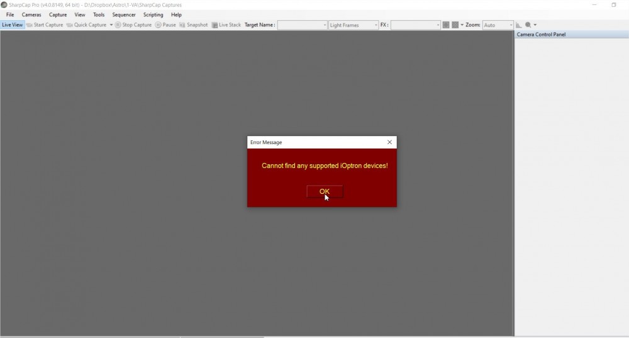Take a Snapshot from the toolbar
The height and width of the screenshot is (338, 629).
pos(193,25)
